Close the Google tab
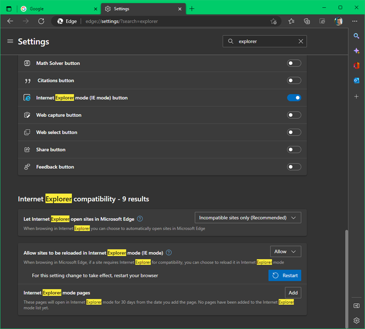The height and width of the screenshot is (329, 365). click(95, 9)
